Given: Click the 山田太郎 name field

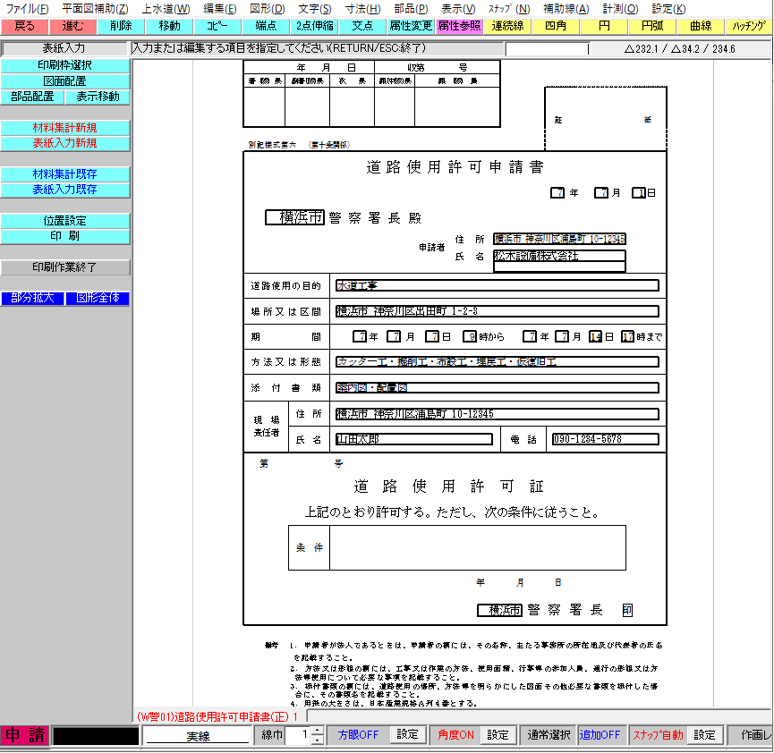Looking at the screenshot, I should (414, 439).
